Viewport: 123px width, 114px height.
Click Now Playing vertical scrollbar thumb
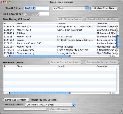point(118,41)
